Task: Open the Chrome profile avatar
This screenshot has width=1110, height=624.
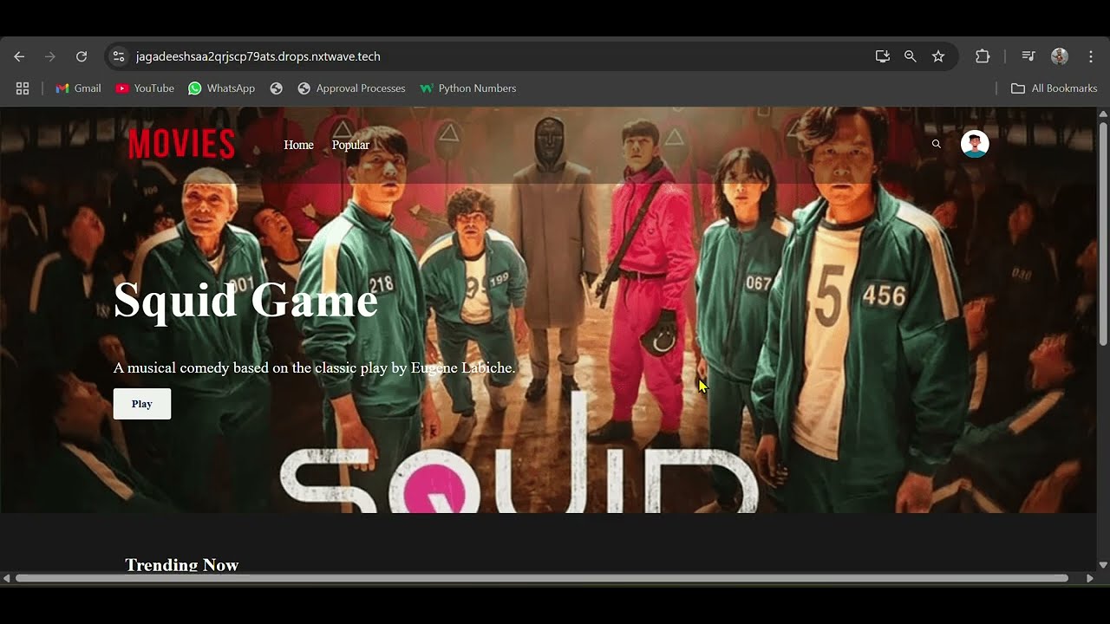Action: pos(1060,56)
